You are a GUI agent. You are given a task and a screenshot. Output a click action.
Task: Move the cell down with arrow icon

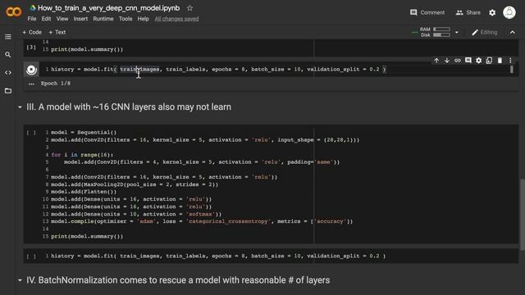pos(447,61)
